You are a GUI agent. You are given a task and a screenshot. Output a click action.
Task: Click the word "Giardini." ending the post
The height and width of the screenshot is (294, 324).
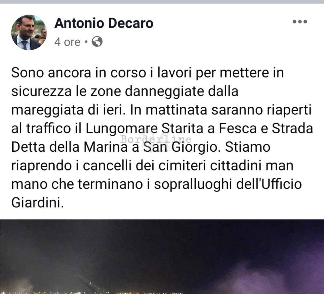click(x=37, y=203)
